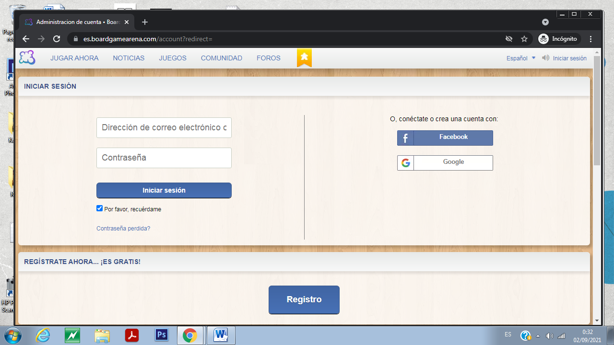
Task: Open a new tab with the plus icon
Action: click(x=145, y=22)
